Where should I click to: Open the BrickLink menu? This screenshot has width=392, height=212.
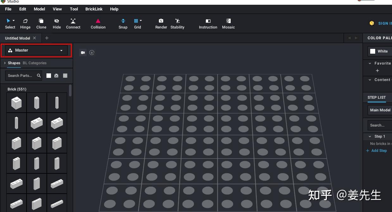pyautogui.click(x=94, y=9)
